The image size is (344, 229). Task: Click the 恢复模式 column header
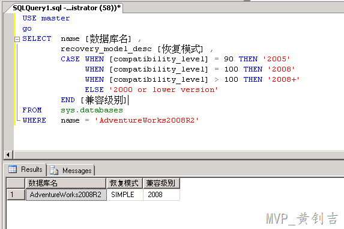[124, 183]
